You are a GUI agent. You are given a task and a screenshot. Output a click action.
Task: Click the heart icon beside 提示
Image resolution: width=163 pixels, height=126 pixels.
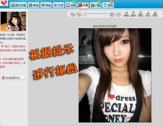(x=2, y=46)
